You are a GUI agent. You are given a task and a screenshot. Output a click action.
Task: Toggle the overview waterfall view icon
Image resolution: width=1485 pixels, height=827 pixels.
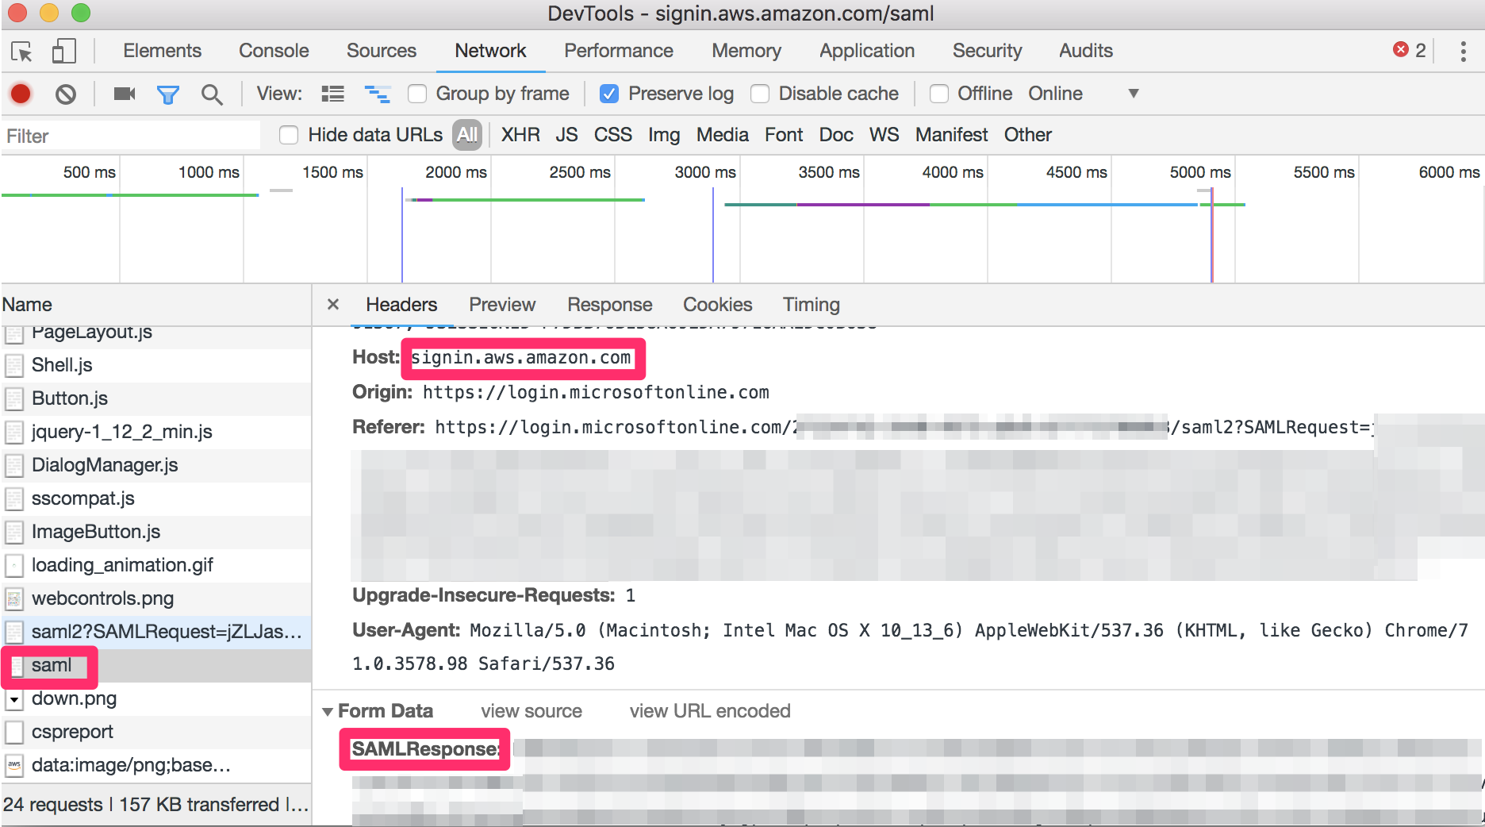[378, 94]
